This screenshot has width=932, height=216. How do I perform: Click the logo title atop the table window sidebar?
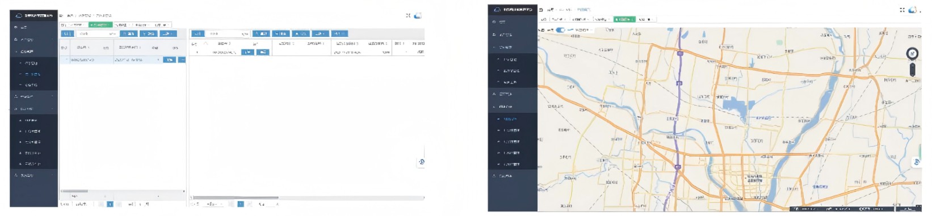click(34, 15)
